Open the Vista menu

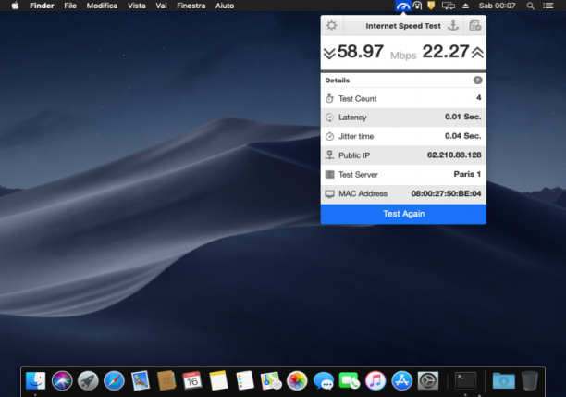coord(137,6)
